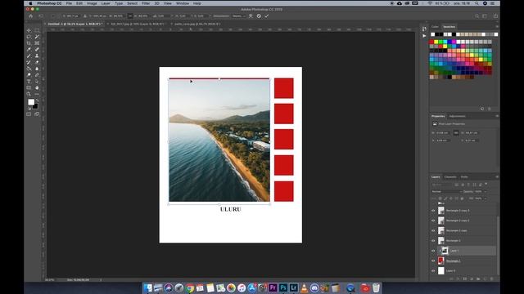The width and height of the screenshot is (524, 294).
Task: Open the Image menu
Action: pyautogui.click(x=92, y=3)
